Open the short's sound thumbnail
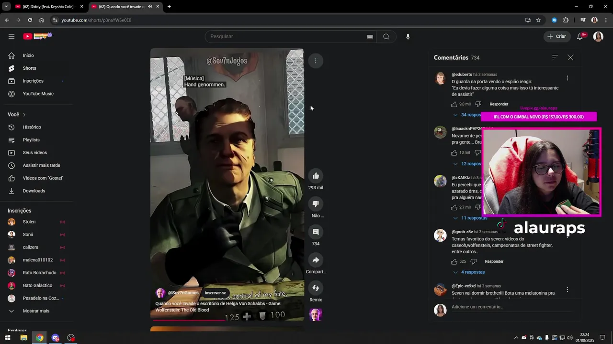Viewport: 613px width, 344px height. point(316,314)
